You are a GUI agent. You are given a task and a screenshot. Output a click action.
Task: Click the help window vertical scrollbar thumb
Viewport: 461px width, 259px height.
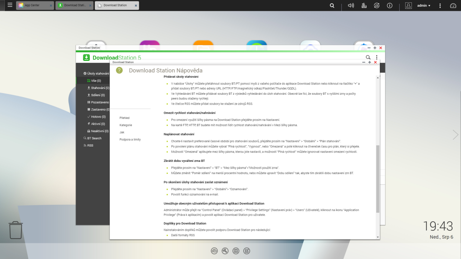click(378, 179)
